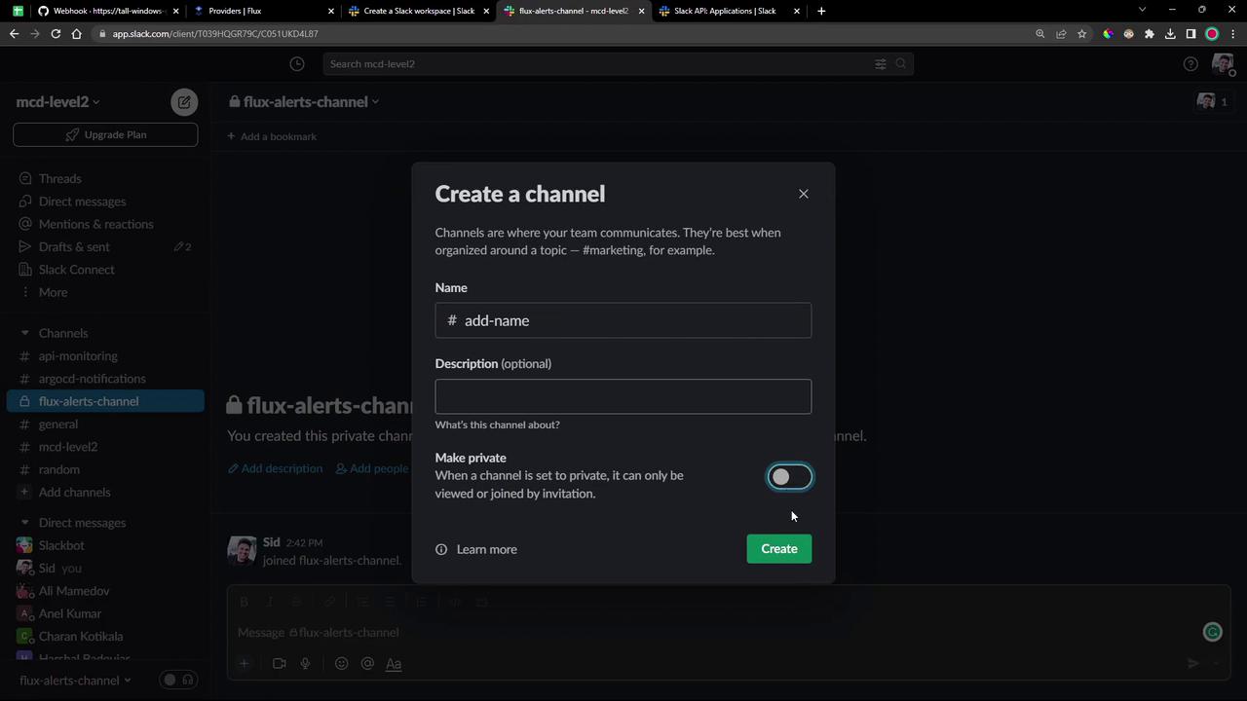Open Charan Kotikala direct message
The width and height of the screenshot is (1247, 701).
(x=81, y=637)
